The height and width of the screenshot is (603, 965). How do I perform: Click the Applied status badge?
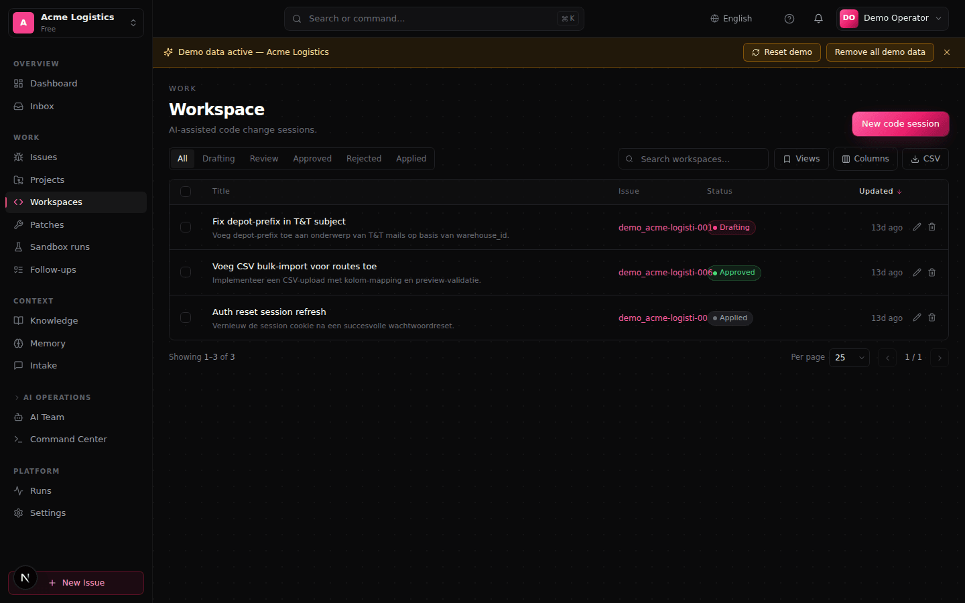click(730, 318)
